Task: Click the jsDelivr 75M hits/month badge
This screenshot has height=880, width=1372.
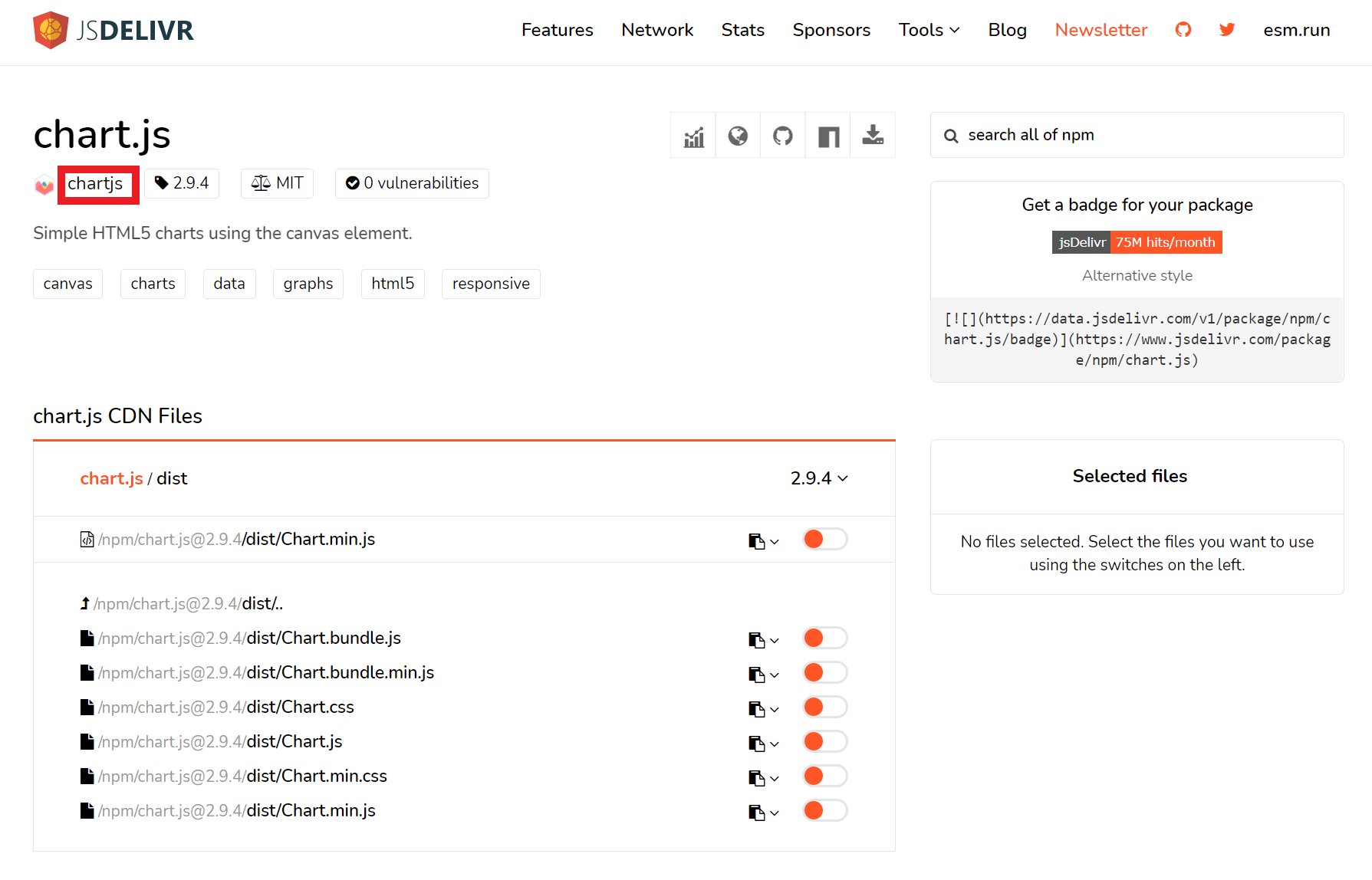Action: click(1137, 242)
